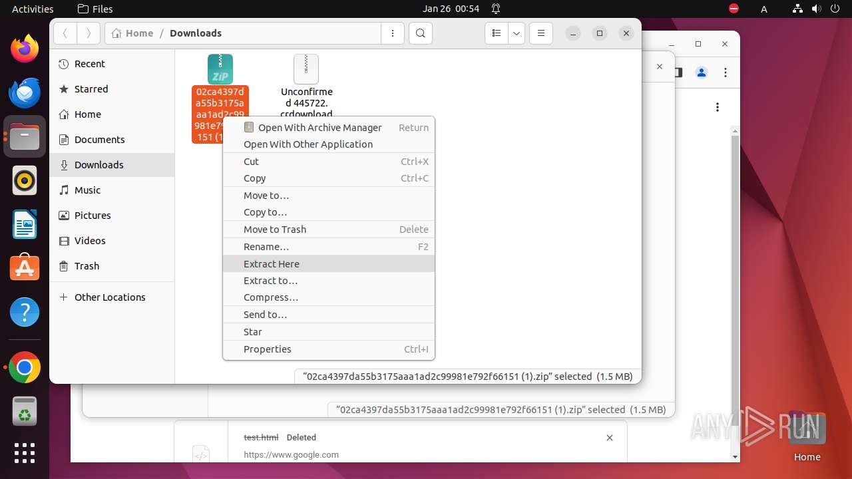
Task: Go to Recent in the sidebar
Action: (x=112, y=64)
